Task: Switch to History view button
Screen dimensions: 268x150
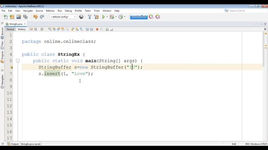Action: [x=22, y=30]
